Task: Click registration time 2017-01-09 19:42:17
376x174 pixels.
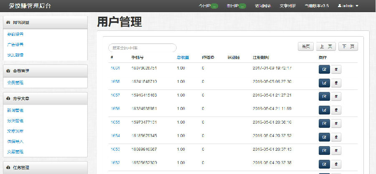Action: click(272, 68)
